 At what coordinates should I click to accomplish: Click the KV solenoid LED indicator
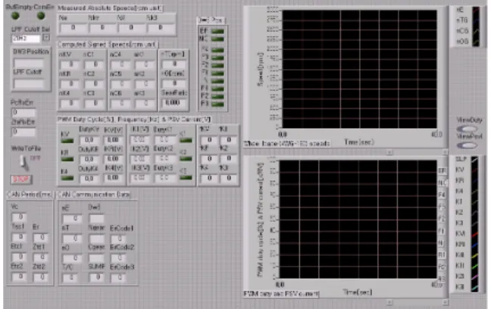pos(67,141)
